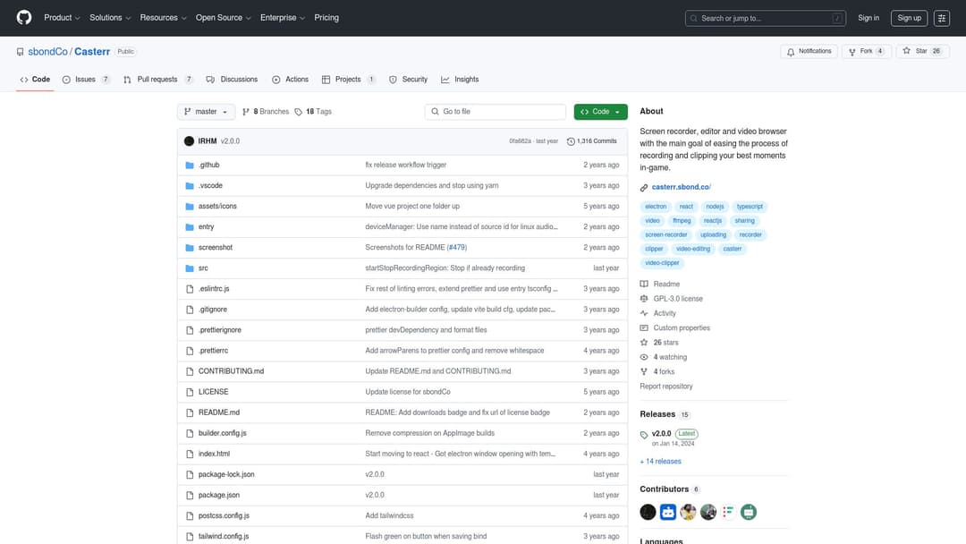Open the #479 pull request link

(x=456, y=248)
